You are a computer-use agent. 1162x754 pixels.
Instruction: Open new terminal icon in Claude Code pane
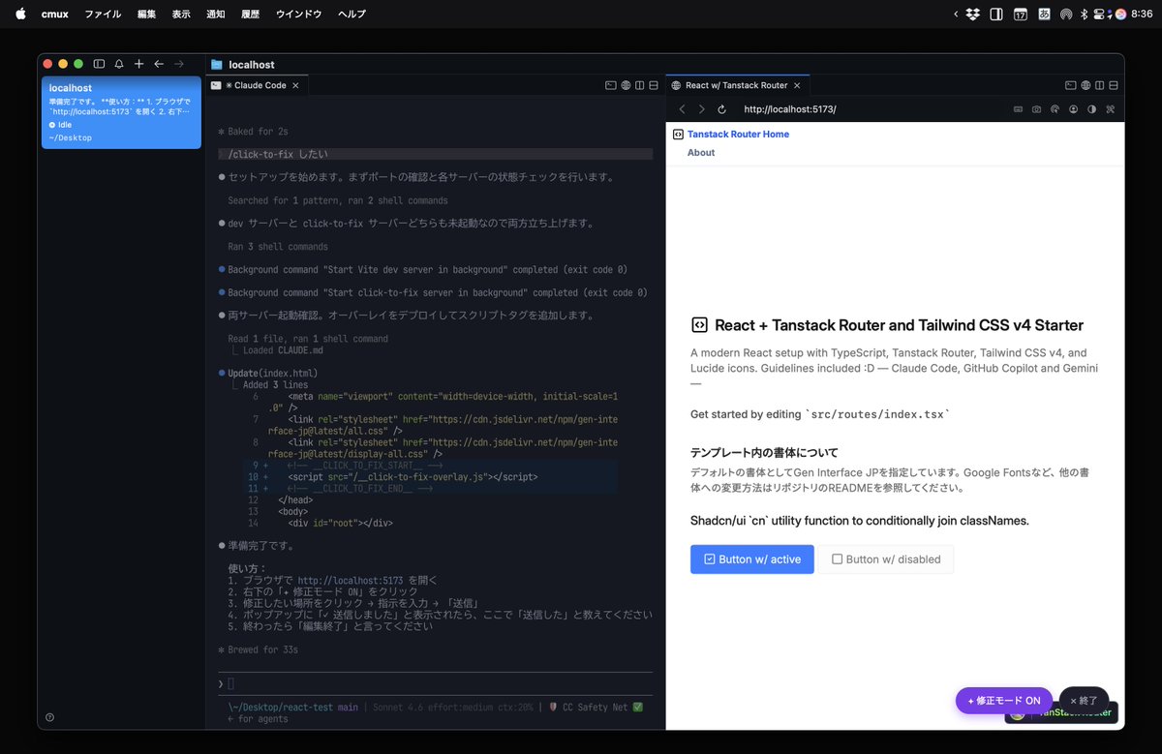[x=610, y=85]
